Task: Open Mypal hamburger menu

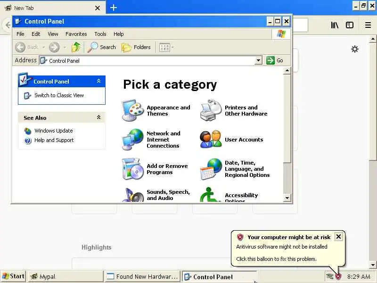Action: [x=368, y=25]
